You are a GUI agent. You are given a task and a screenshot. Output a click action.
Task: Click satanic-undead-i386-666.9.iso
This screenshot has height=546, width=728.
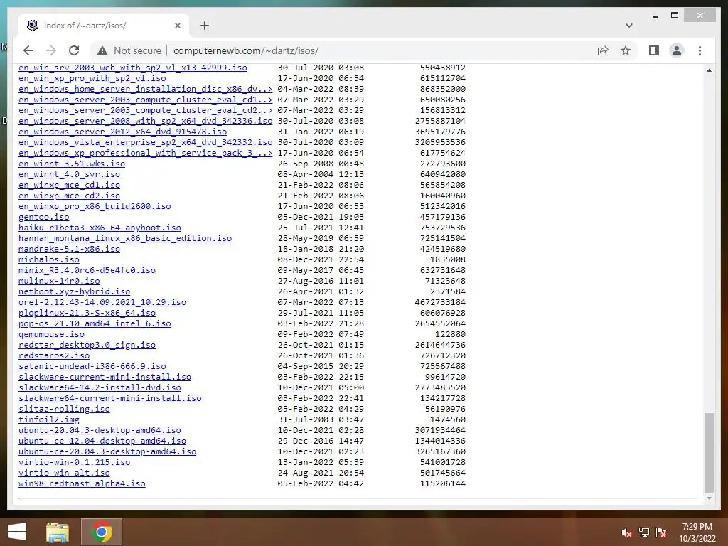click(92, 367)
